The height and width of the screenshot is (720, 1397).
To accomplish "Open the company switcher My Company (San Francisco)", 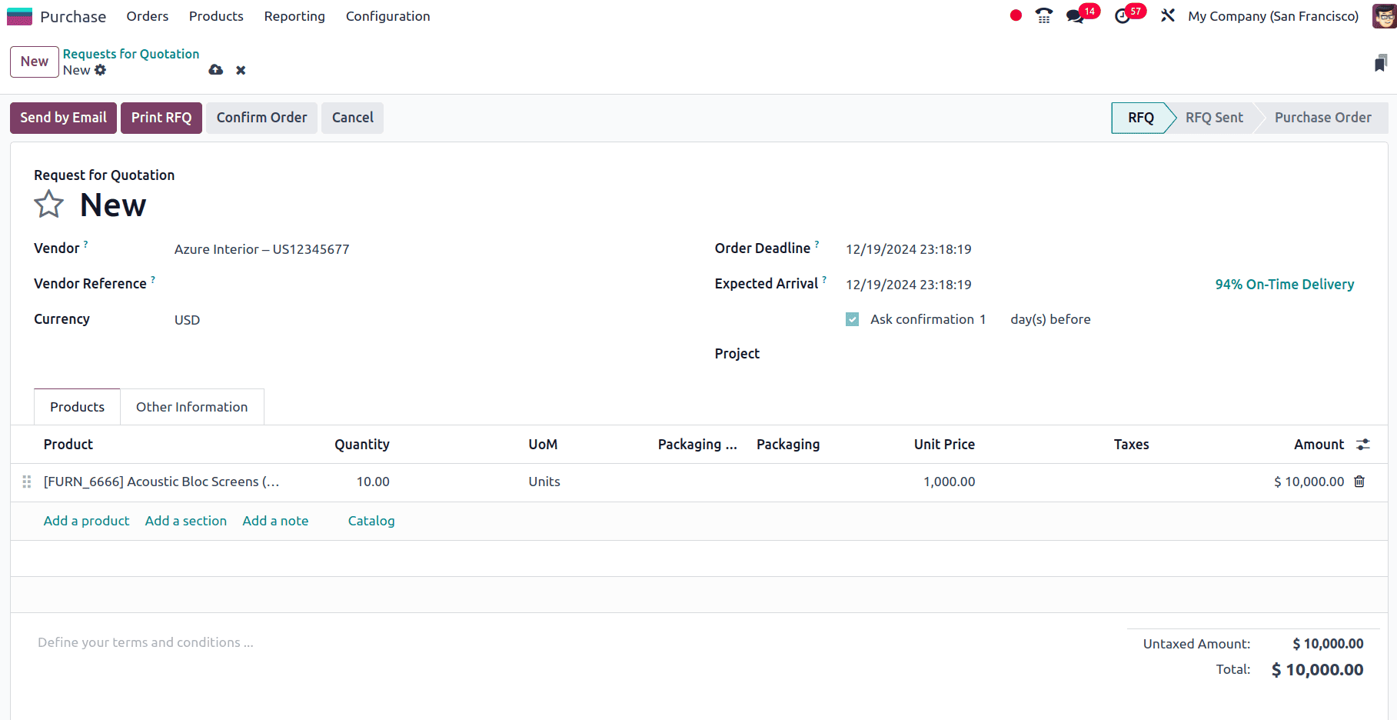I will click(1273, 16).
